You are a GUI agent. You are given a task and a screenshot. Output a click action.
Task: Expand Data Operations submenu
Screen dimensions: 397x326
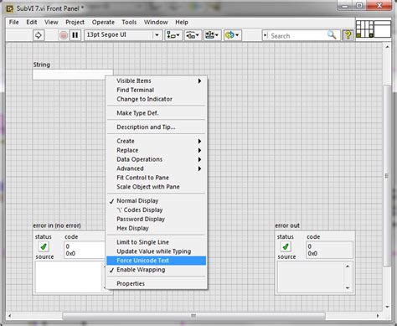click(157, 159)
